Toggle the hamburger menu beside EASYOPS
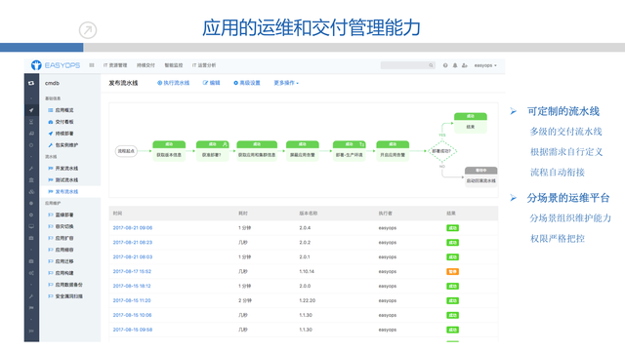The width and height of the screenshot is (625, 351). tap(92, 65)
